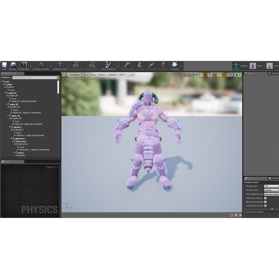Open the Preview Mesh tool
279x279 pixels.
[24, 66]
